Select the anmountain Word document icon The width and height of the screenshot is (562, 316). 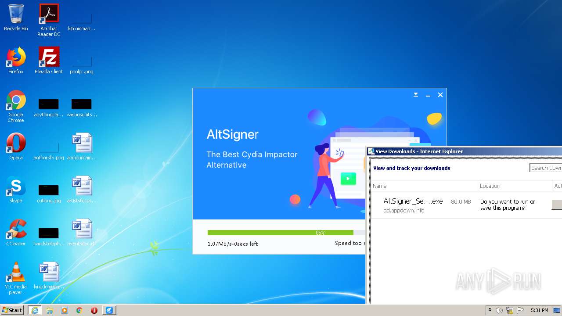tap(82, 147)
